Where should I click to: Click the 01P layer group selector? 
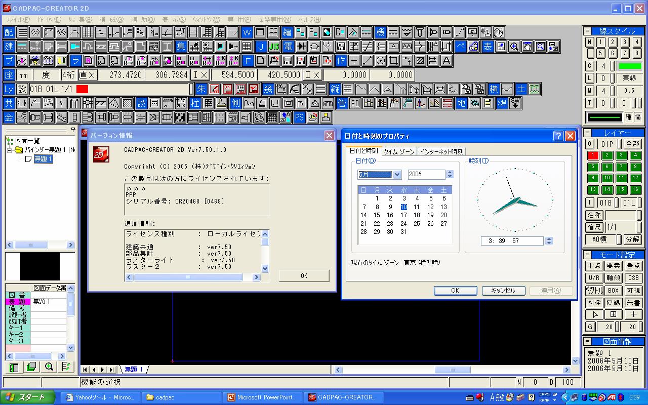click(x=607, y=144)
